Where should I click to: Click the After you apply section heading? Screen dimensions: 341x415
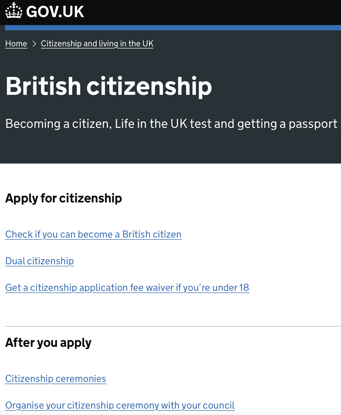[x=48, y=343]
